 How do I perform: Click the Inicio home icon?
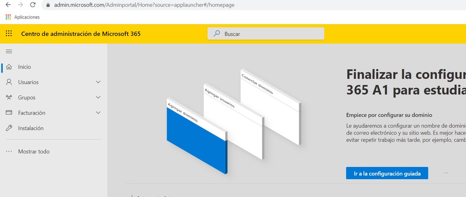coord(9,67)
